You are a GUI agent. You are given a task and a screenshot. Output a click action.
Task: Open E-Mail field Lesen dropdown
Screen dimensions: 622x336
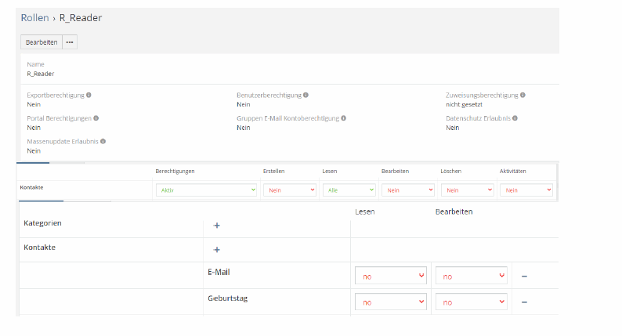pos(390,276)
